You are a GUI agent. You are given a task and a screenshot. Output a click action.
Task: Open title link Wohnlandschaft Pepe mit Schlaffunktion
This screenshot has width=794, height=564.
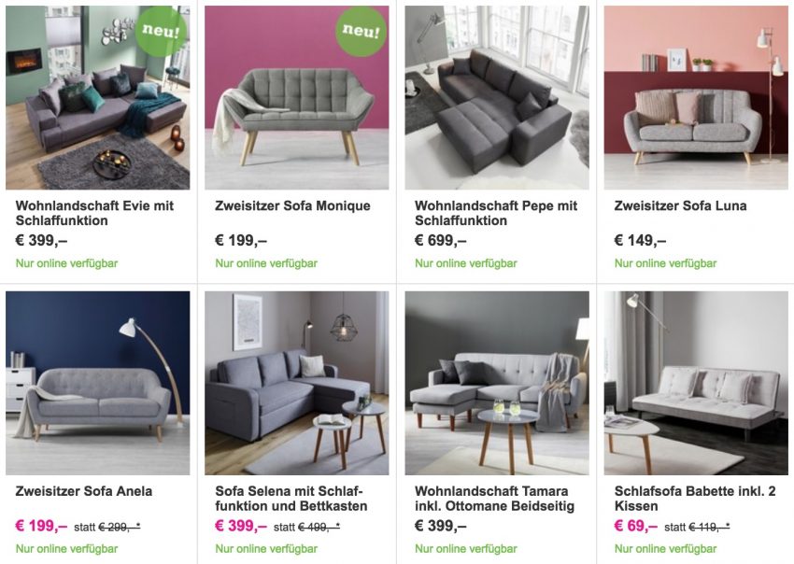point(496,213)
